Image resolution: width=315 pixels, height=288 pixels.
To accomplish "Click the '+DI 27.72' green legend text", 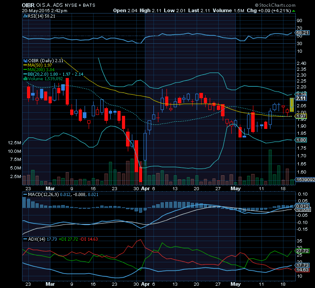I will [68, 239].
